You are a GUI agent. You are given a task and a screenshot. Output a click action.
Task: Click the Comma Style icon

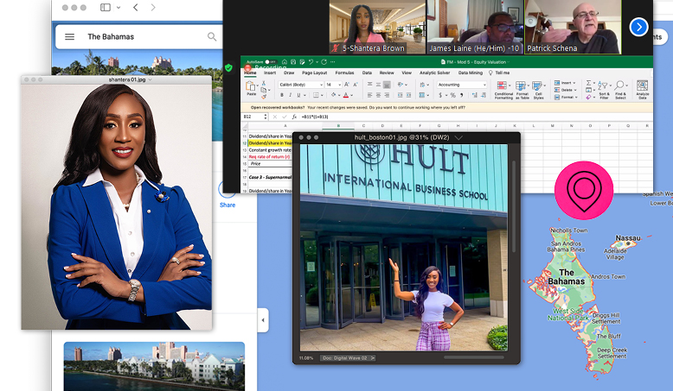pyautogui.click(x=462, y=95)
